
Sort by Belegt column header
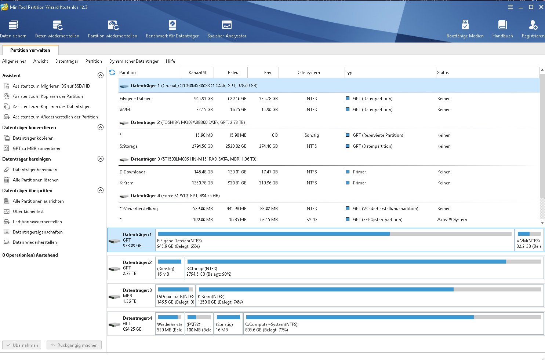pos(231,73)
